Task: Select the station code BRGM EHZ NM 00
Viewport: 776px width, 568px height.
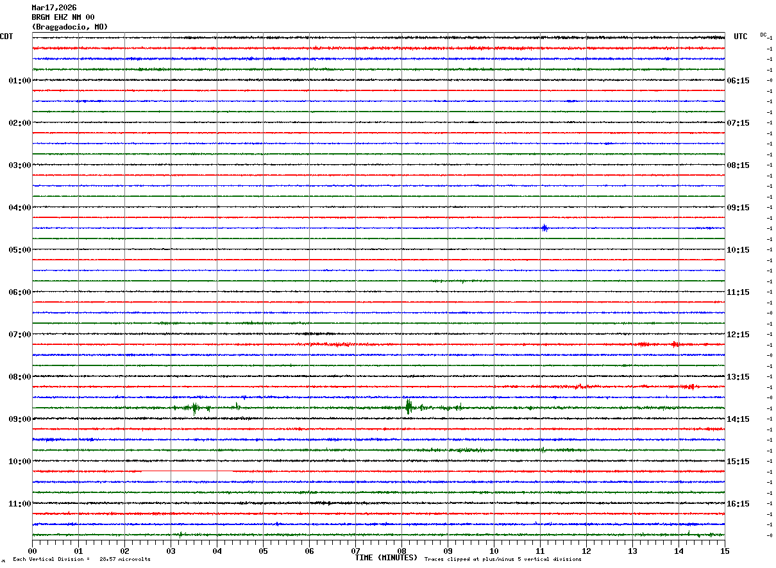Action: 63,17
